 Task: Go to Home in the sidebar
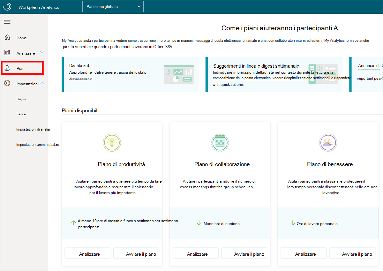[x=22, y=38]
